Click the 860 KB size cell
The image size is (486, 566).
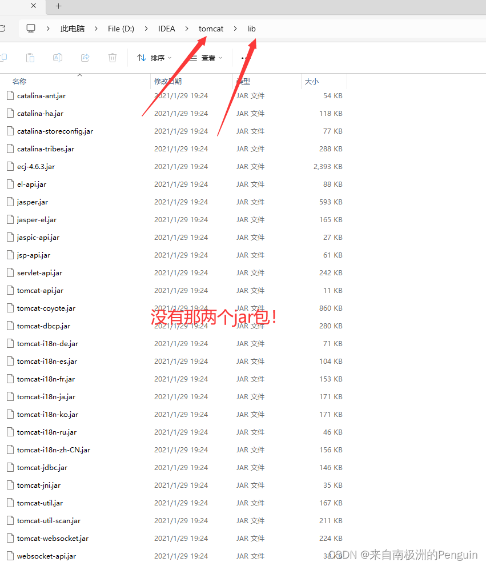331,308
